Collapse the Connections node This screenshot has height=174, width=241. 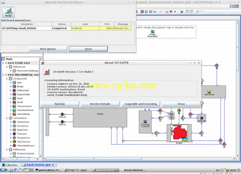(x=7, y=118)
